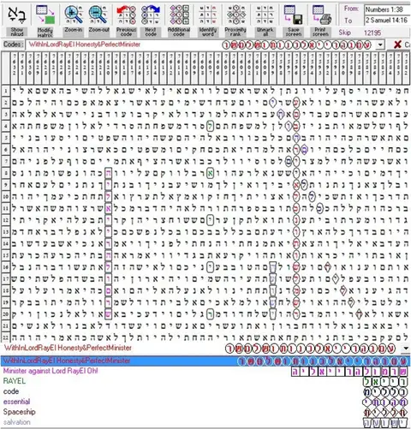The height and width of the screenshot is (429, 411).
Task: Click matrix row number 20 header
Action: (6, 314)
